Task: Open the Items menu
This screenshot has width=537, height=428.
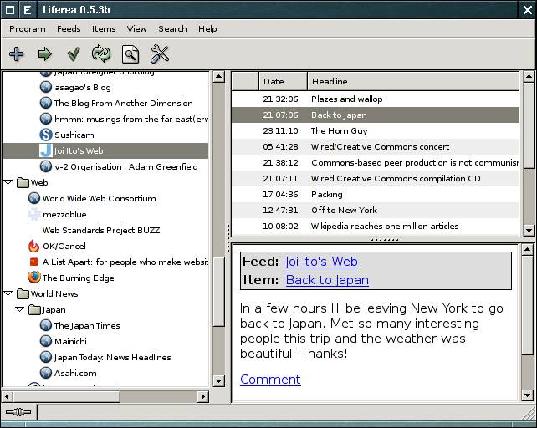Action: click(x=104, y=29)
